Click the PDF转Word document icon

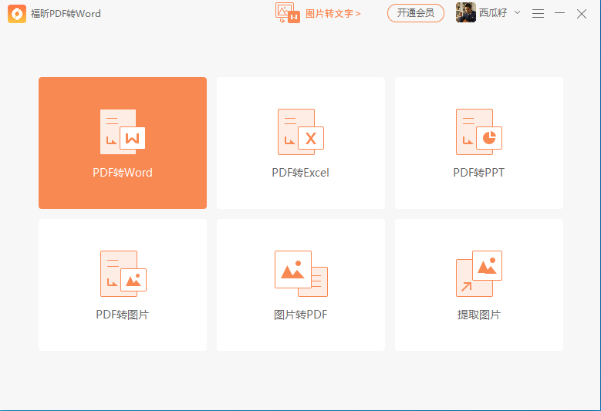point(123,132)
